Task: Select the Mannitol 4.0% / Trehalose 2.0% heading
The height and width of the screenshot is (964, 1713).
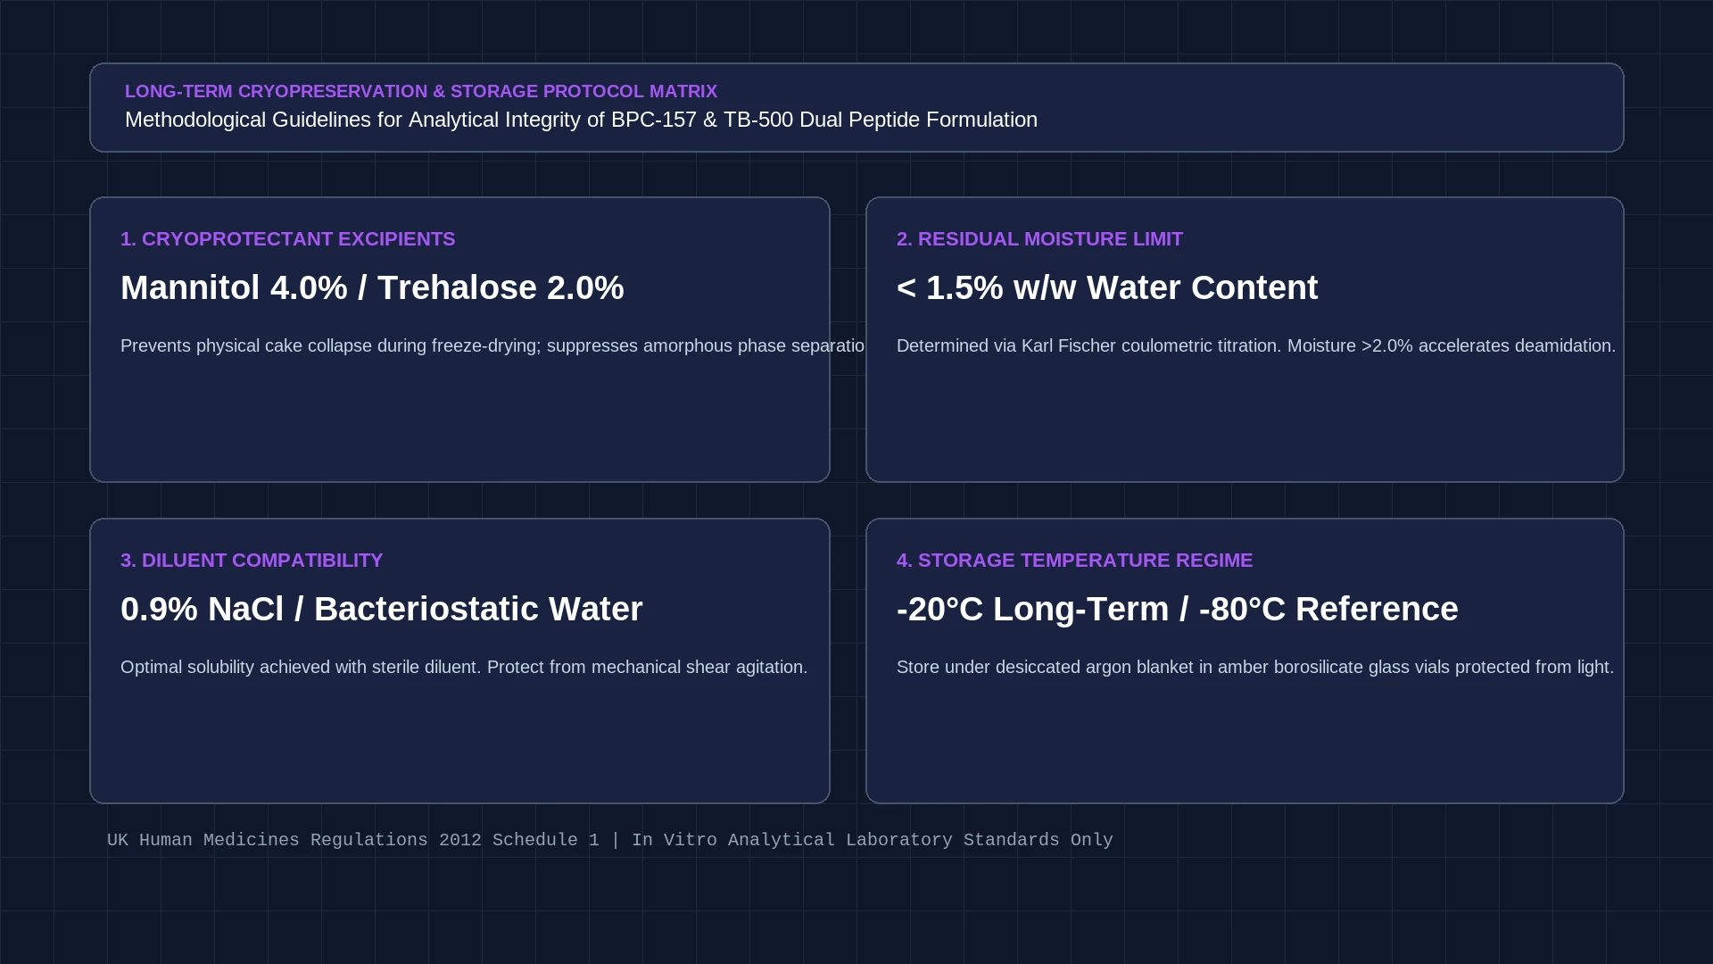Action: tap(372, 287)
